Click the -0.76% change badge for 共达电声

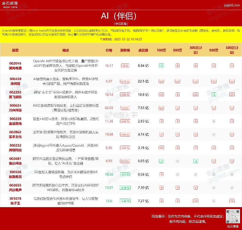coord(125,188)
